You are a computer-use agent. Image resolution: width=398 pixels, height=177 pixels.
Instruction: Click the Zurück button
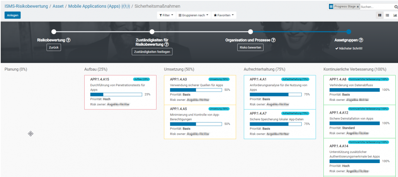tap(54, 48)
